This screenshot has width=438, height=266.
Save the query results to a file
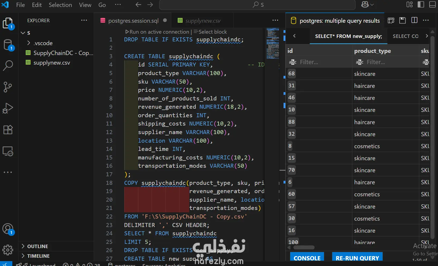click(x=402, y=20)
